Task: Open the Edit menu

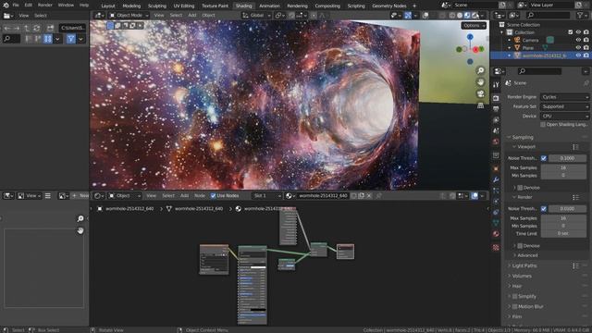Action: coord(29,6)
